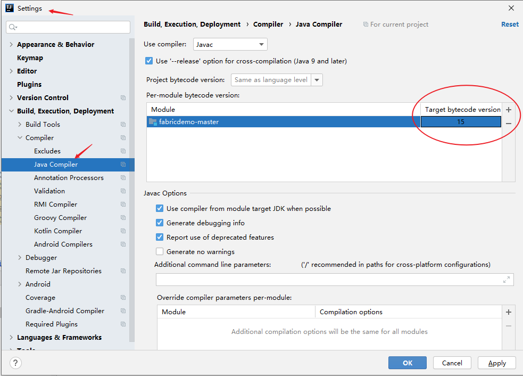Open the help "?" icon in the bottom corner
This screenshot has height=376, width=523.
(x=15, y=363)
